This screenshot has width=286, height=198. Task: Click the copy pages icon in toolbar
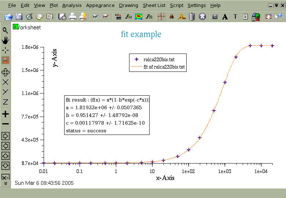(x=49, y=17)
